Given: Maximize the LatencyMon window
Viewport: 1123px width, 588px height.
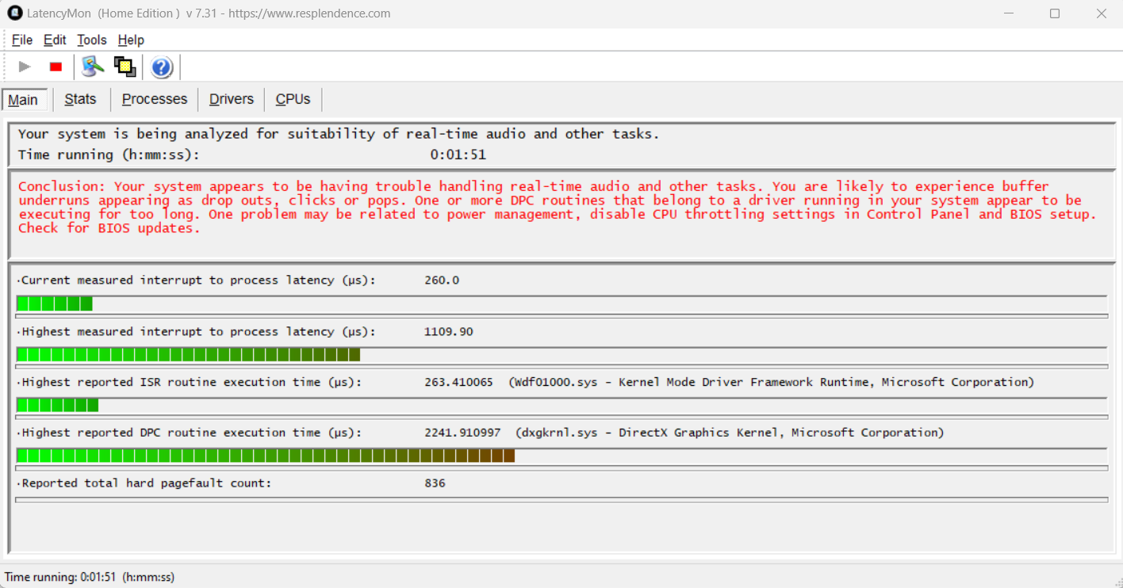Looking at the screenshot, I should pos(1055,13).
